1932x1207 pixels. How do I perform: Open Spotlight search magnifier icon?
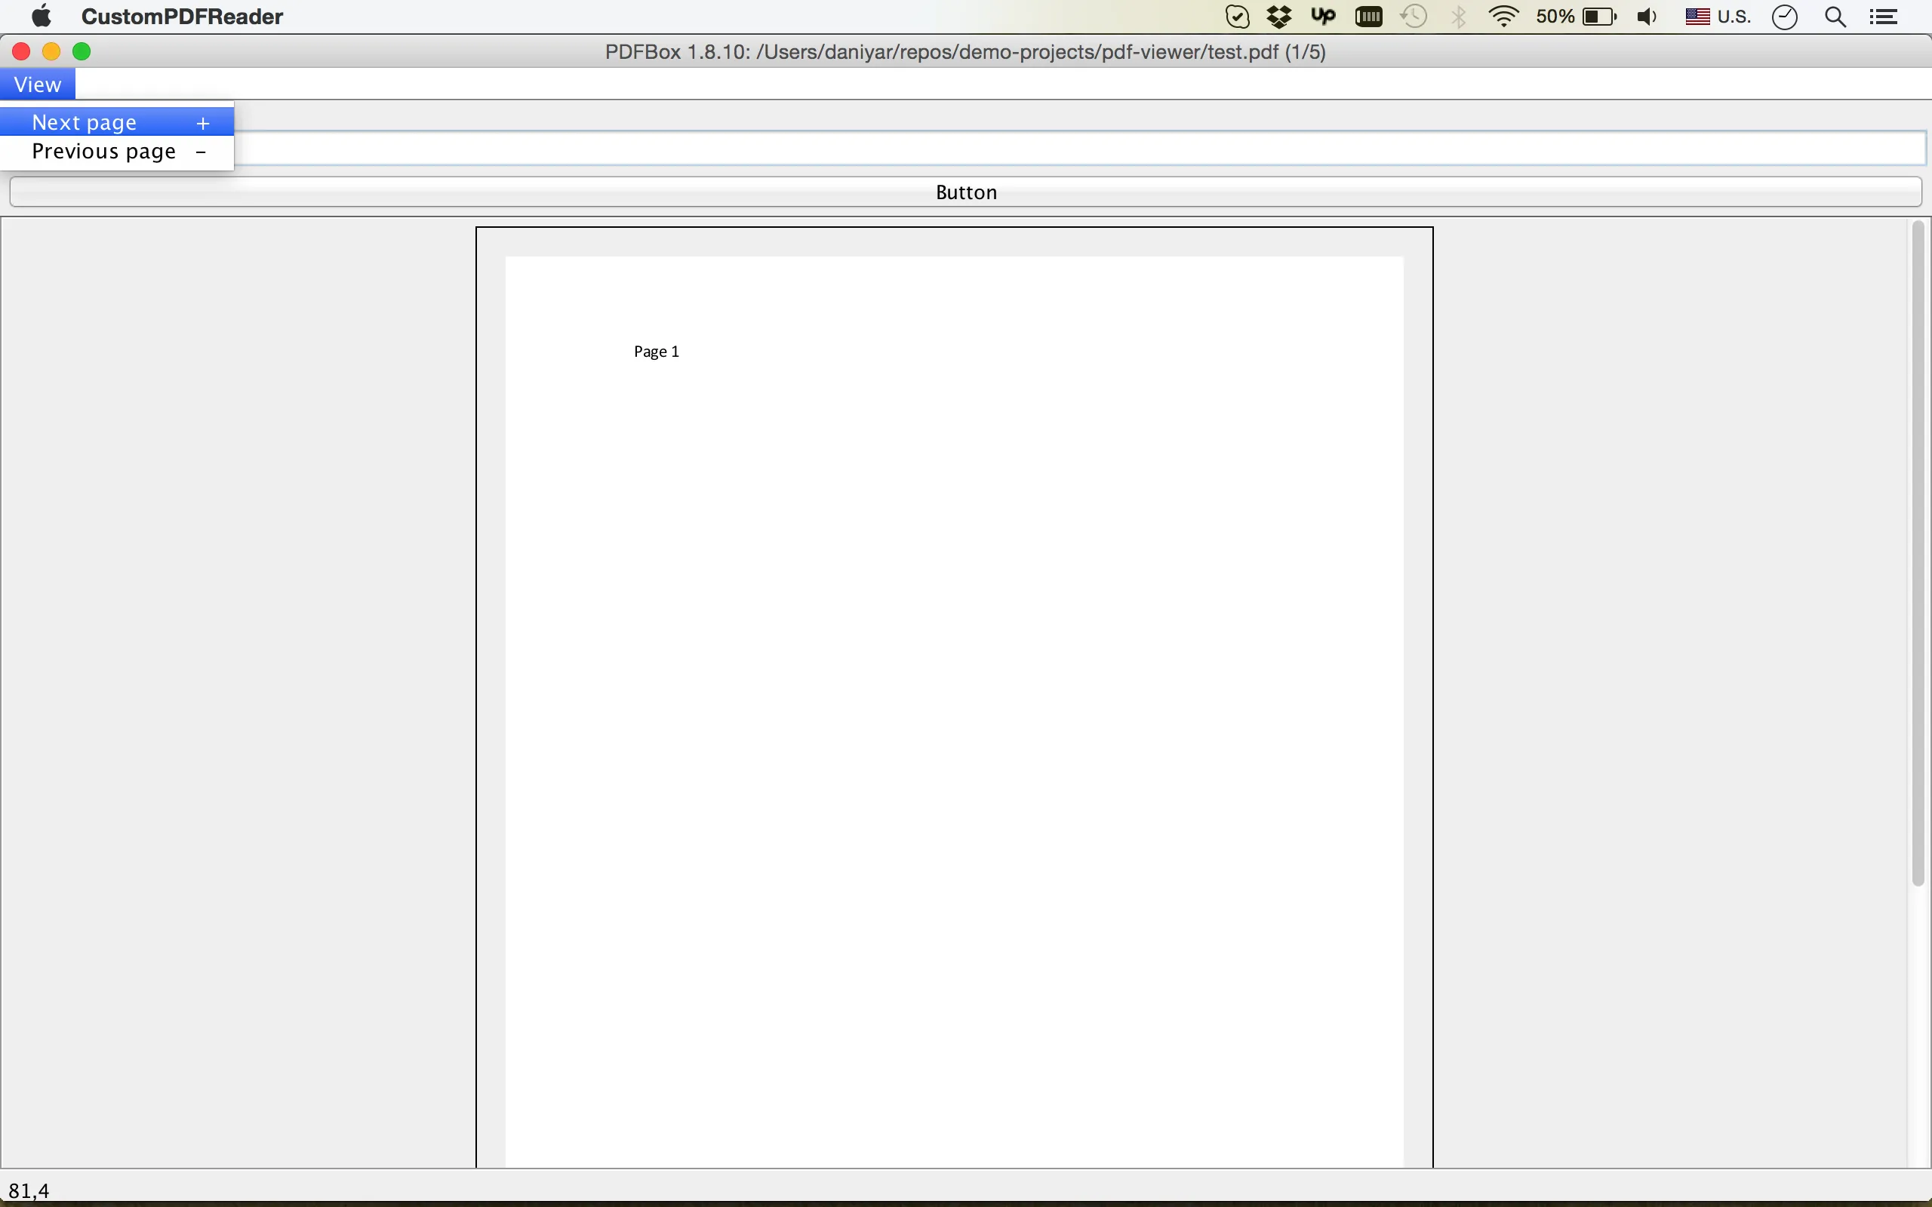1835,17
